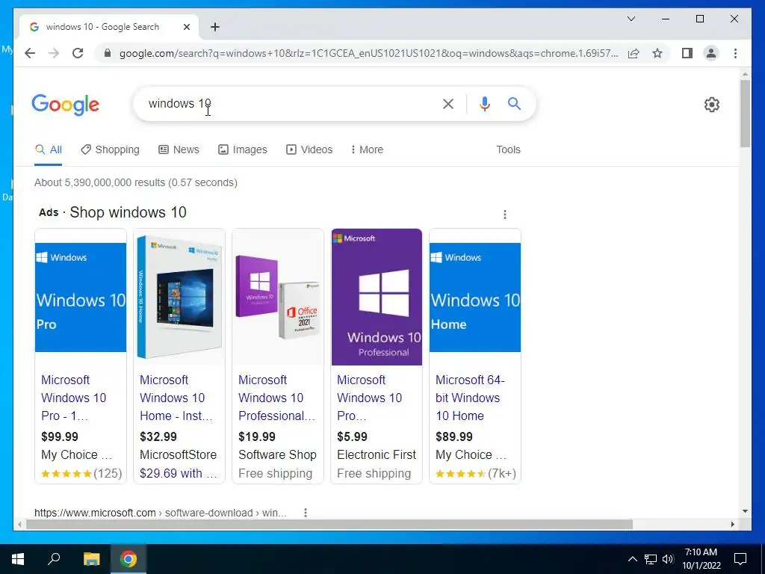
Task: Open a new tab with the plus button
Action: [215, 28]
